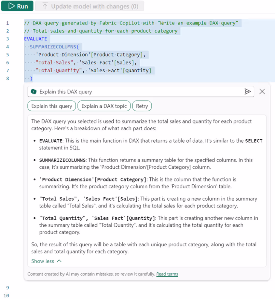Click bold EVALUATE bullet in explanation
This screenshot has height=299, width=275.
(51, 141)
